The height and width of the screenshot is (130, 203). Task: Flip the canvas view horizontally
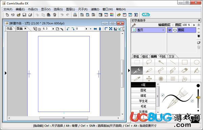pos(95,29)
